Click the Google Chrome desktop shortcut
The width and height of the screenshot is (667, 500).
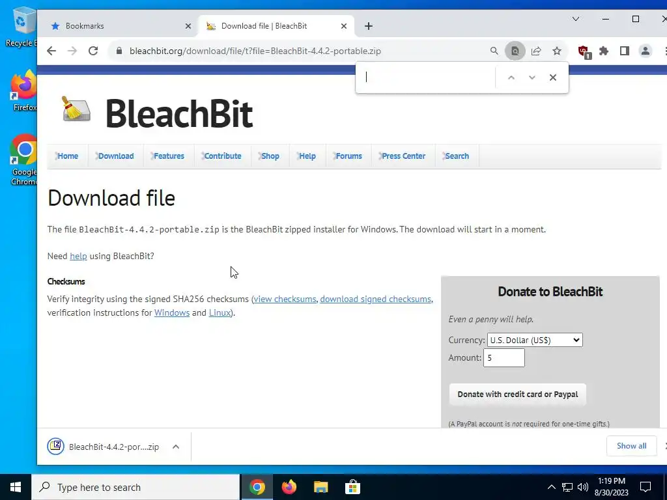pyautogui.click(x=24, y=160)
